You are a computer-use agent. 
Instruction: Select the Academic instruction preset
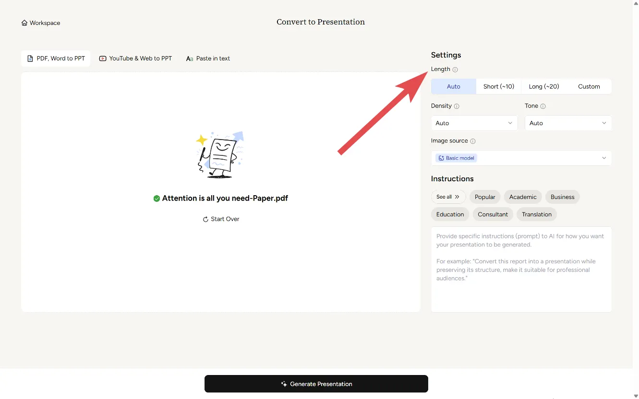click(522, 197)
